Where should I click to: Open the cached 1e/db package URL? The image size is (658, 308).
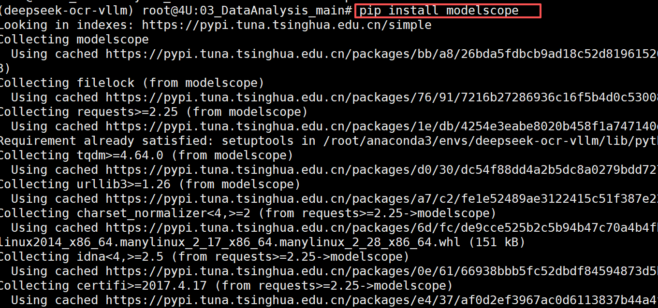(x=382, y=126)
